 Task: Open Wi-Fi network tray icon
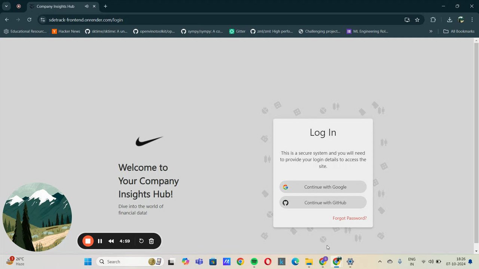[424, 262]
